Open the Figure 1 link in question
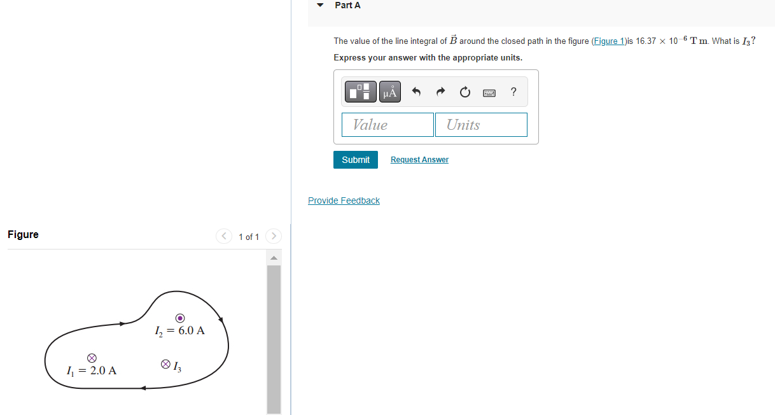This screenshot has width=775, height=415. pyautogui.click(x=609, y=41)
